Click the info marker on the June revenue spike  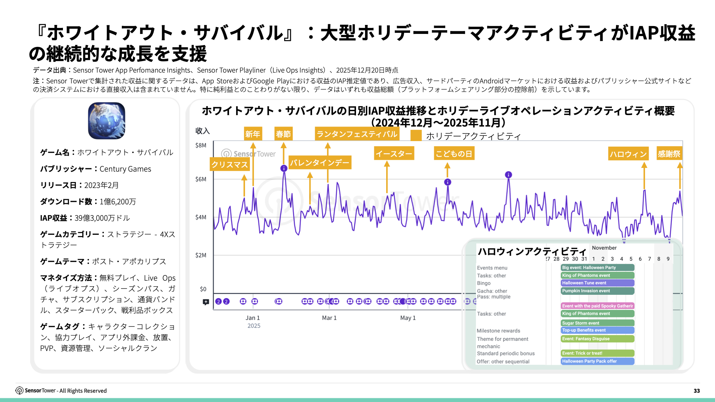coord(509,174)
